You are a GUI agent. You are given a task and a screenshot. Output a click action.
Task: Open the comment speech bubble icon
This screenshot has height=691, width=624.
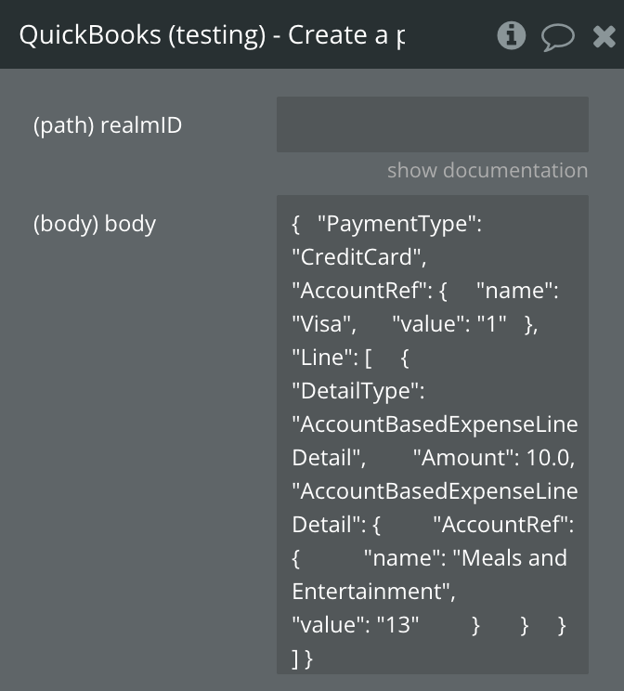pyautogui.click(x=557, y=37)
